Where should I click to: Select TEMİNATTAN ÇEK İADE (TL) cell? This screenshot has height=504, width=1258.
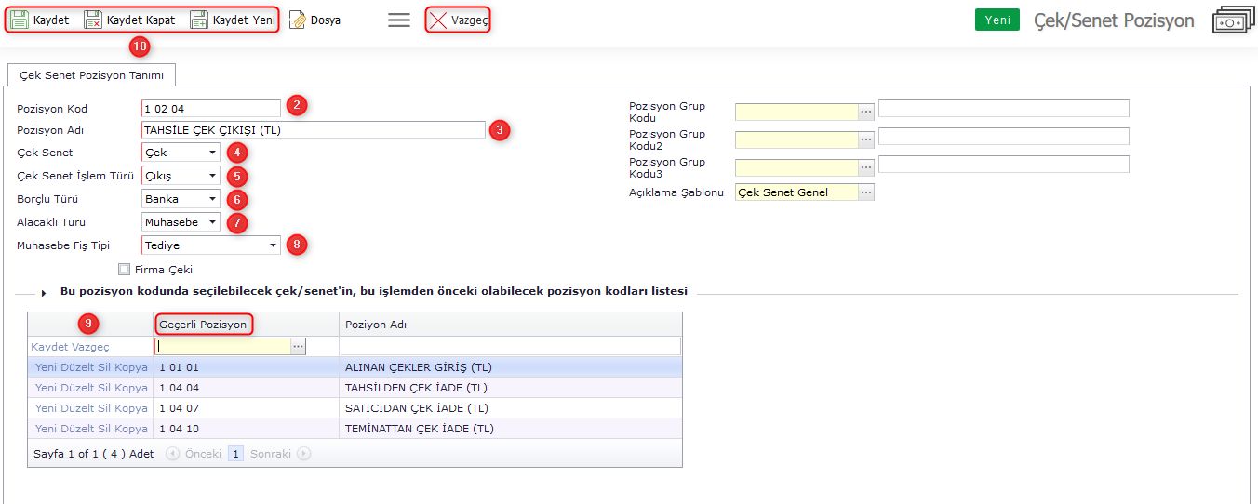pos(510,429)
